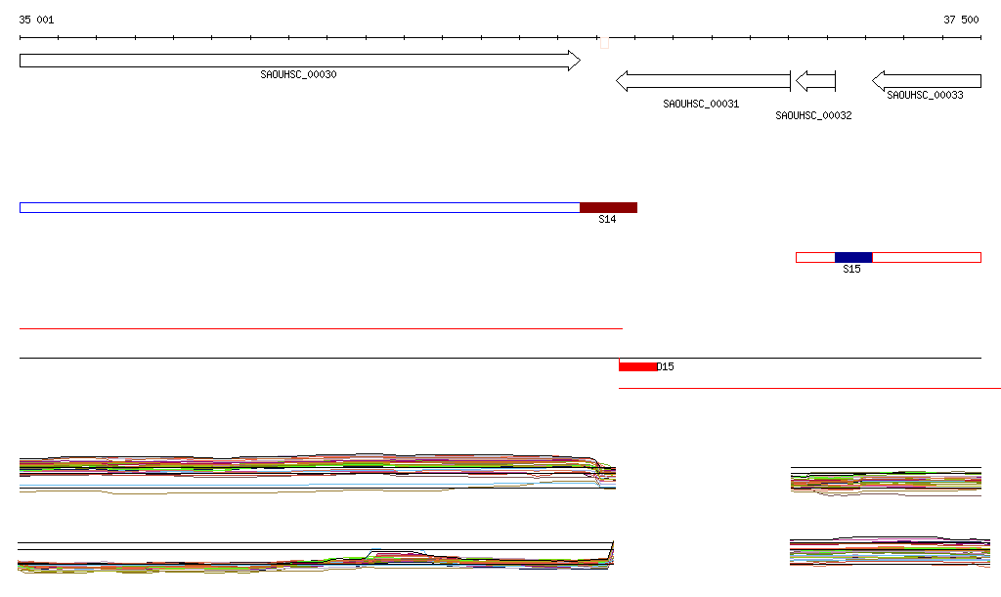Click the 37 500 end coordinate
The image size is (1001, 597).
pos(961,20)
